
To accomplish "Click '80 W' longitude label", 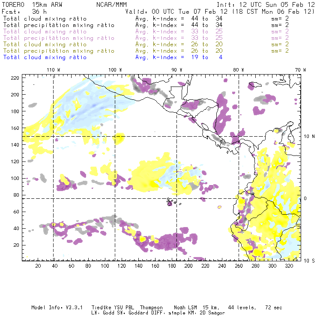I will [x=239, y=70].
